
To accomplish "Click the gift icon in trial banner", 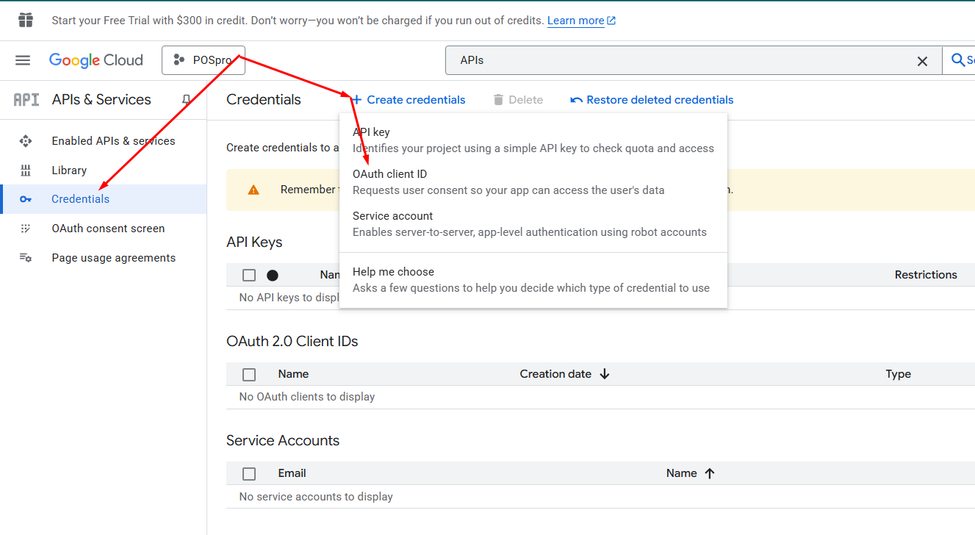I will [x=26, y=21].
